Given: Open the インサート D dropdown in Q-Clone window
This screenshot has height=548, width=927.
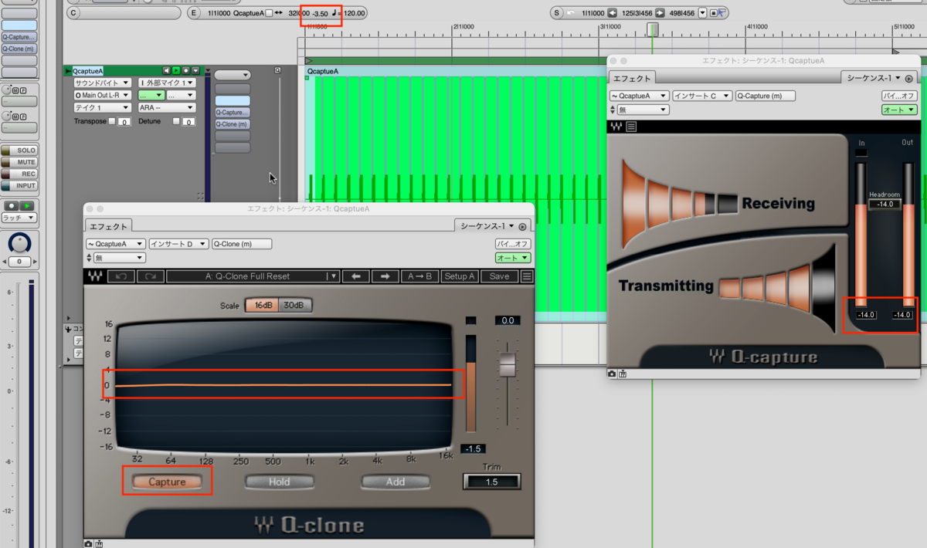Looking at the screenshot, I should [x=178, y=244].
